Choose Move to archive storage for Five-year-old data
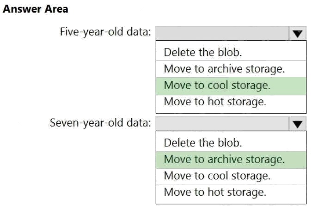The height and width of the screenshot is (206, 318). [x=224, y=69]
